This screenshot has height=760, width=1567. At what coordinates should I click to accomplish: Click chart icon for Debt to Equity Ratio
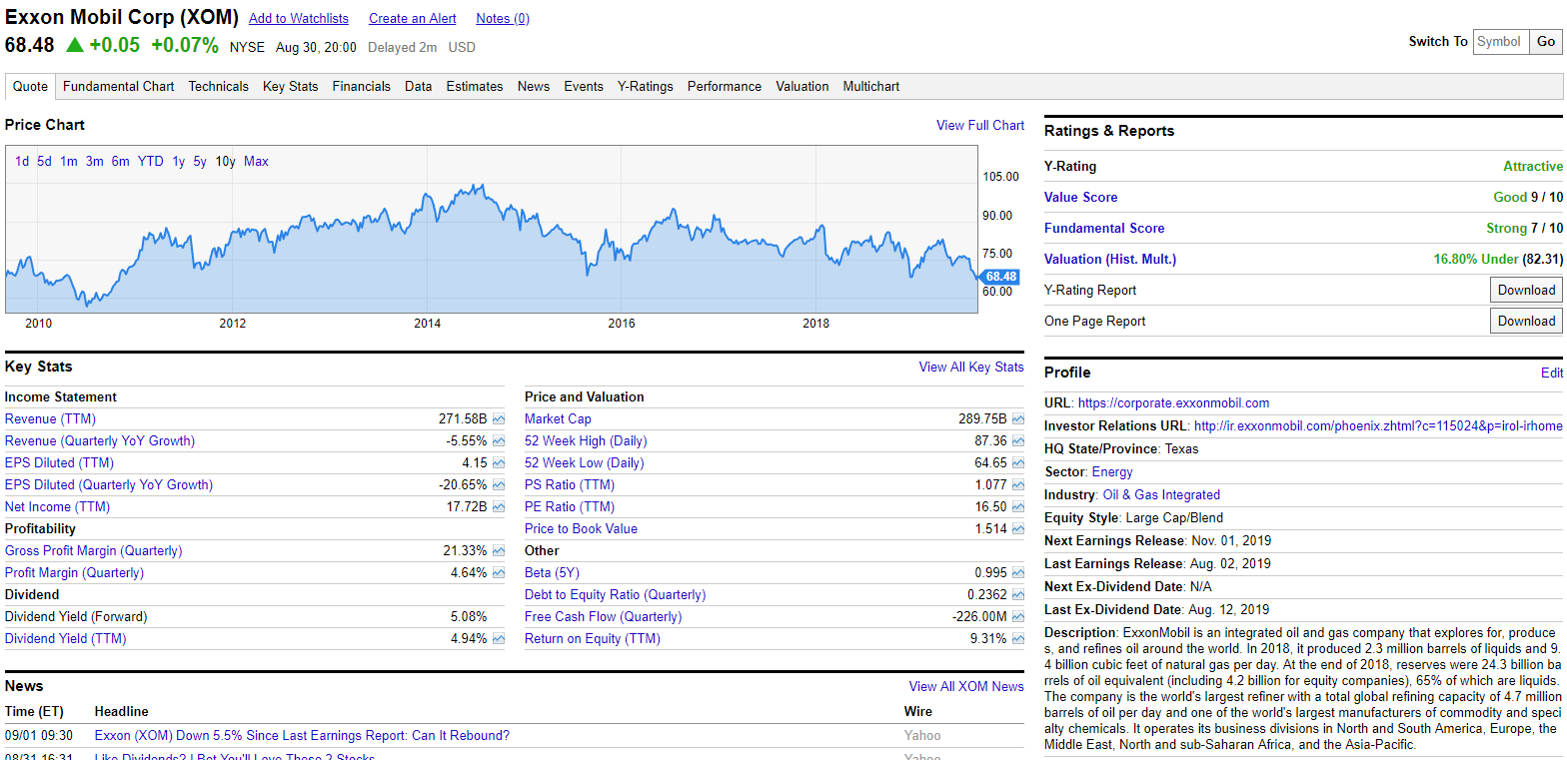coord(1018,595)
